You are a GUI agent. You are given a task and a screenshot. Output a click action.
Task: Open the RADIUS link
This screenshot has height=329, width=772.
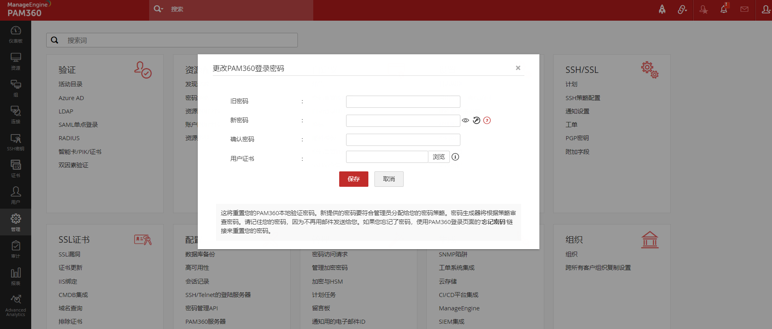pyautogui.click(x=69, y=138)
